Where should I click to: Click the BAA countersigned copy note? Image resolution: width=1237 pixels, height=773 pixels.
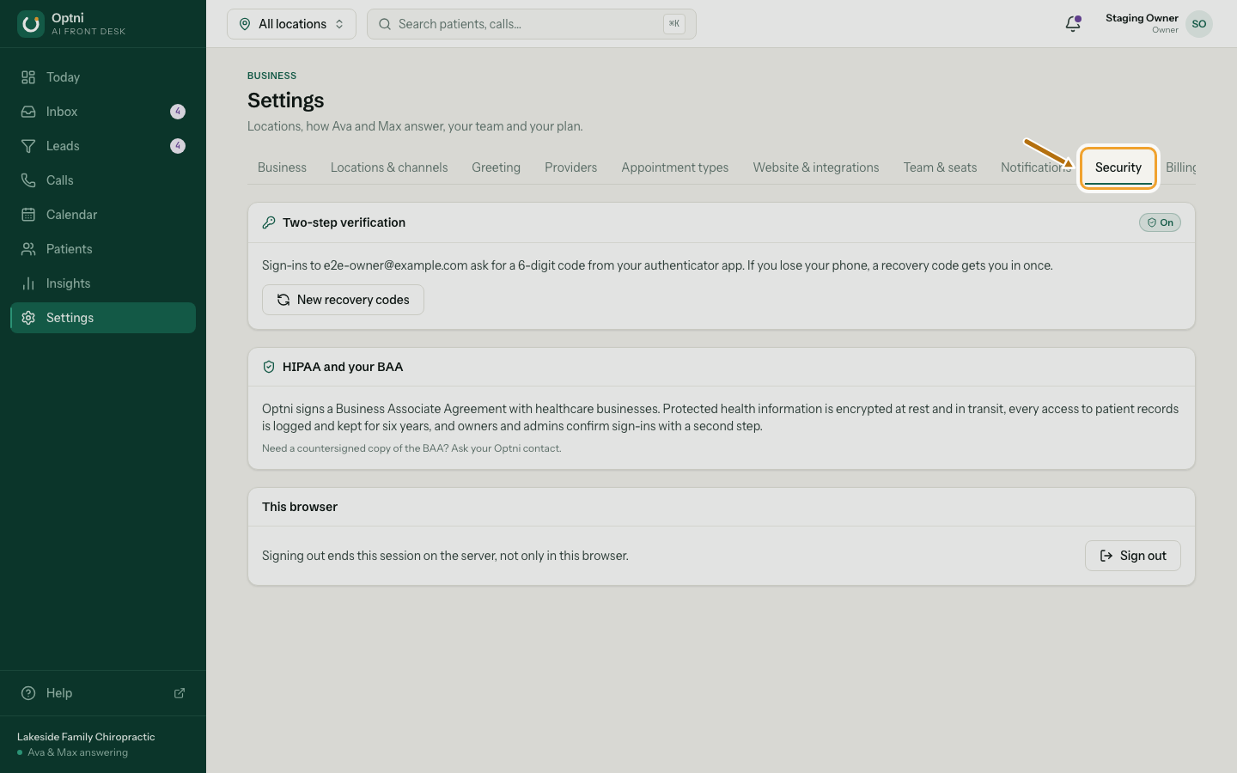click(411, 448)
